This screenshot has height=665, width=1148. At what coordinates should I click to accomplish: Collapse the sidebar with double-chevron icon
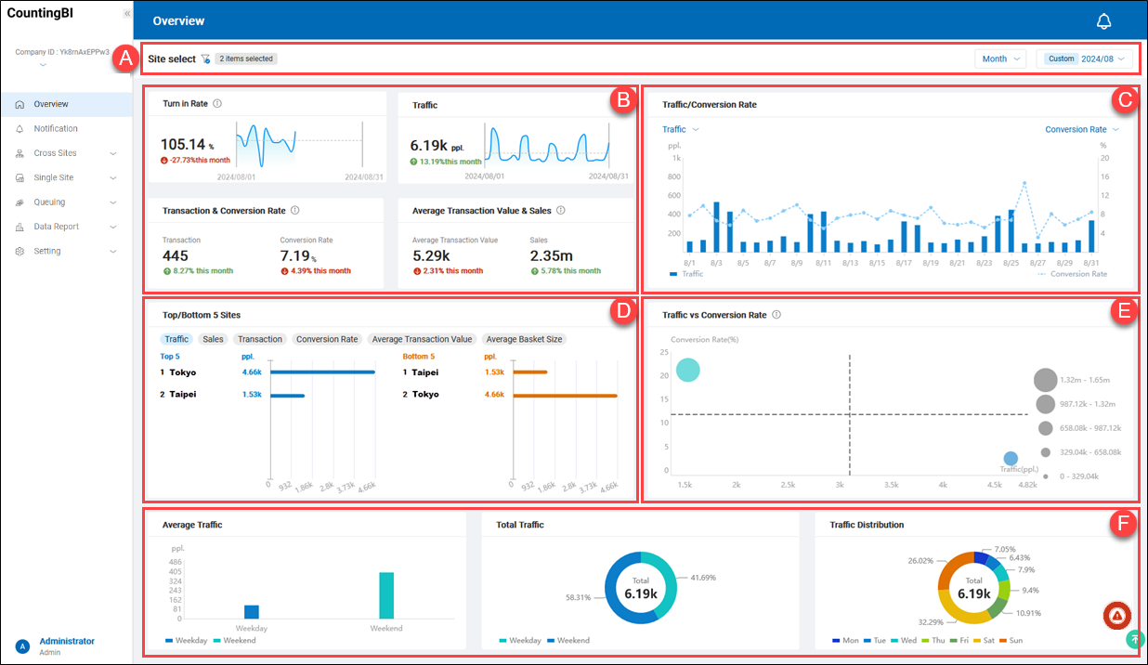coord(127,14)
